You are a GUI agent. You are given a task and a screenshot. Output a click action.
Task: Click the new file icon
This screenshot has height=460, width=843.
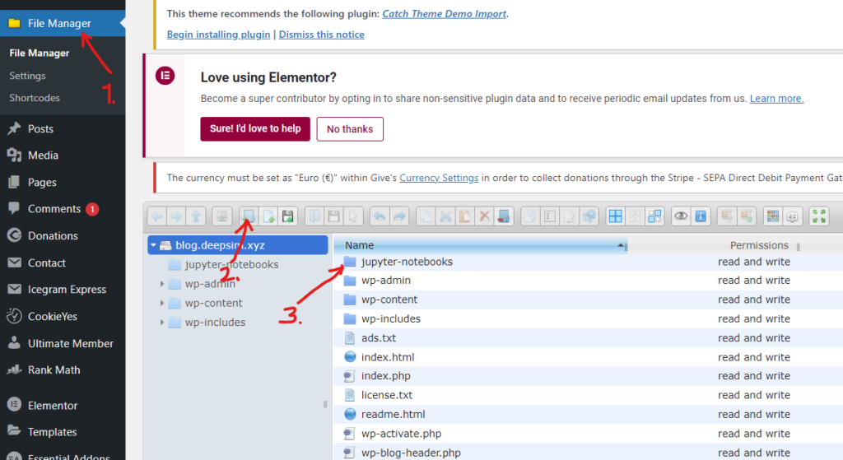(x=268, y=216)
